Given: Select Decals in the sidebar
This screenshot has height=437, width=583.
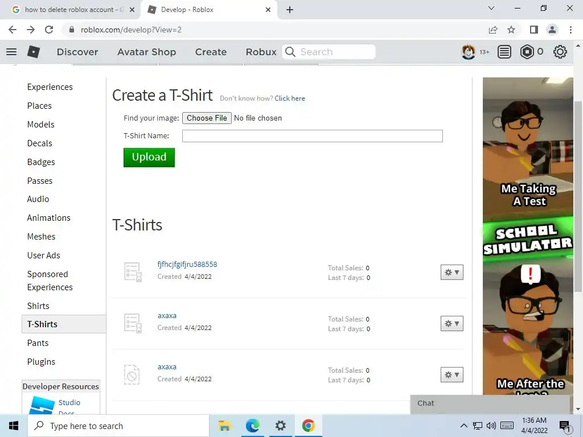Looking at the screenshot, I should (x=40, y=143).
